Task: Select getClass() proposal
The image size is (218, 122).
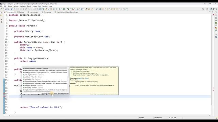Action: pyautogui.click(x=45, y=77)
